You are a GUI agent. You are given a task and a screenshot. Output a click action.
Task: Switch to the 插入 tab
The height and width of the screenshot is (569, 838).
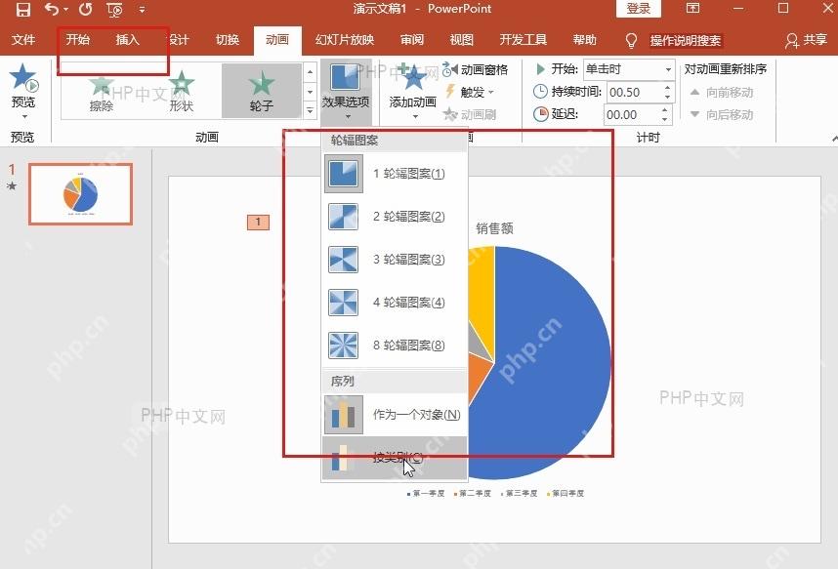tap(127, 40)
